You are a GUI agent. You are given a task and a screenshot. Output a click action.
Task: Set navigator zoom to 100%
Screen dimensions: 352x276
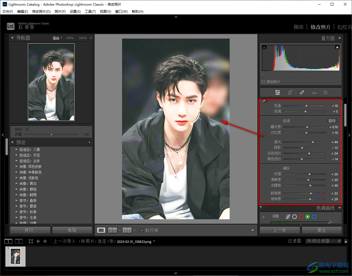[x=70, y=38]
